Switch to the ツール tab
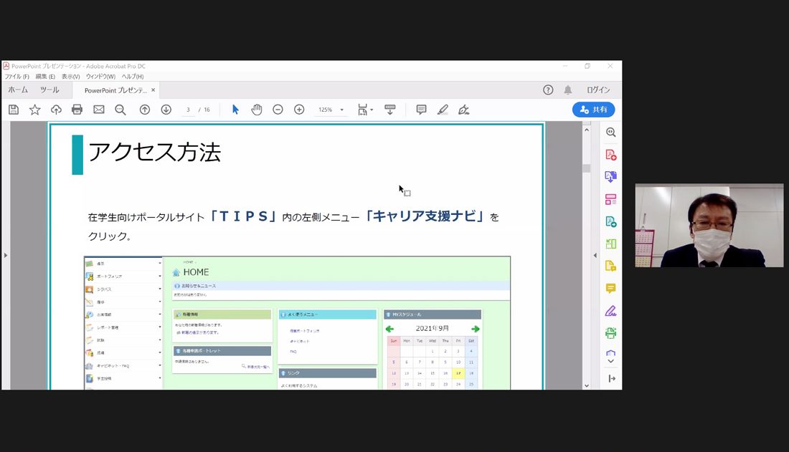Screen dimensions: 789x452 (x=49, y=90)
